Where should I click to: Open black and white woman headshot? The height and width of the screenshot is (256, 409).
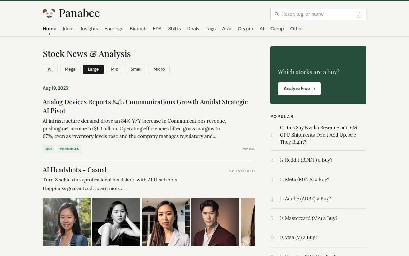click(116, 222)
